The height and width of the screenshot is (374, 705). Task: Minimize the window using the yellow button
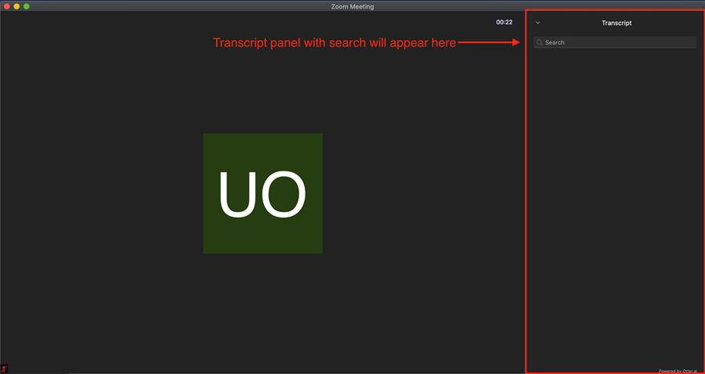(16, 6)
